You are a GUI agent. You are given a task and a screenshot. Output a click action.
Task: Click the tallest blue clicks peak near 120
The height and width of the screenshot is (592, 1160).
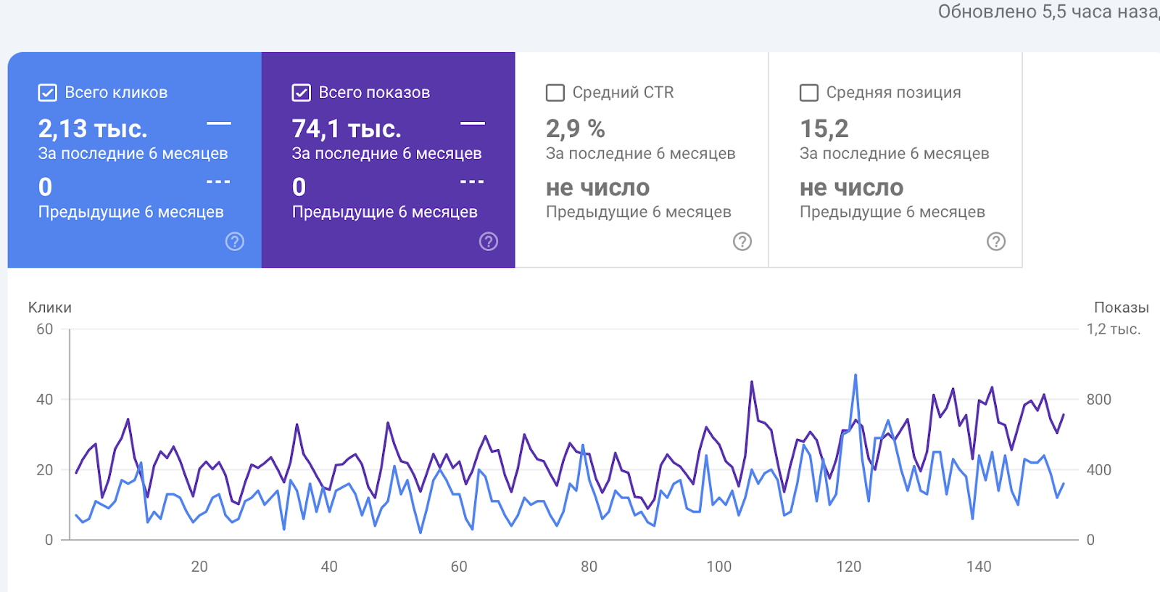coord(855,376)
